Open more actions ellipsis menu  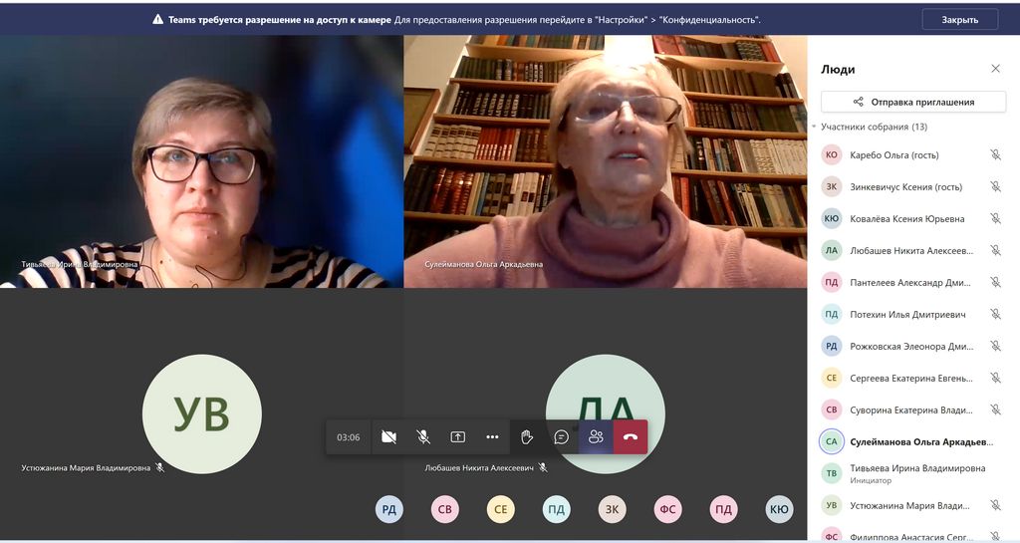pos(492,436)
